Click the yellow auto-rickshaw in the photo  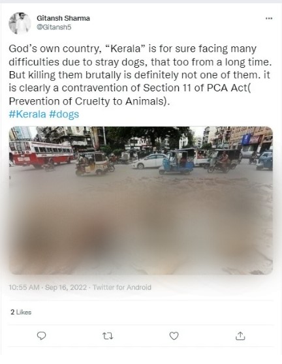pos(93,164)
